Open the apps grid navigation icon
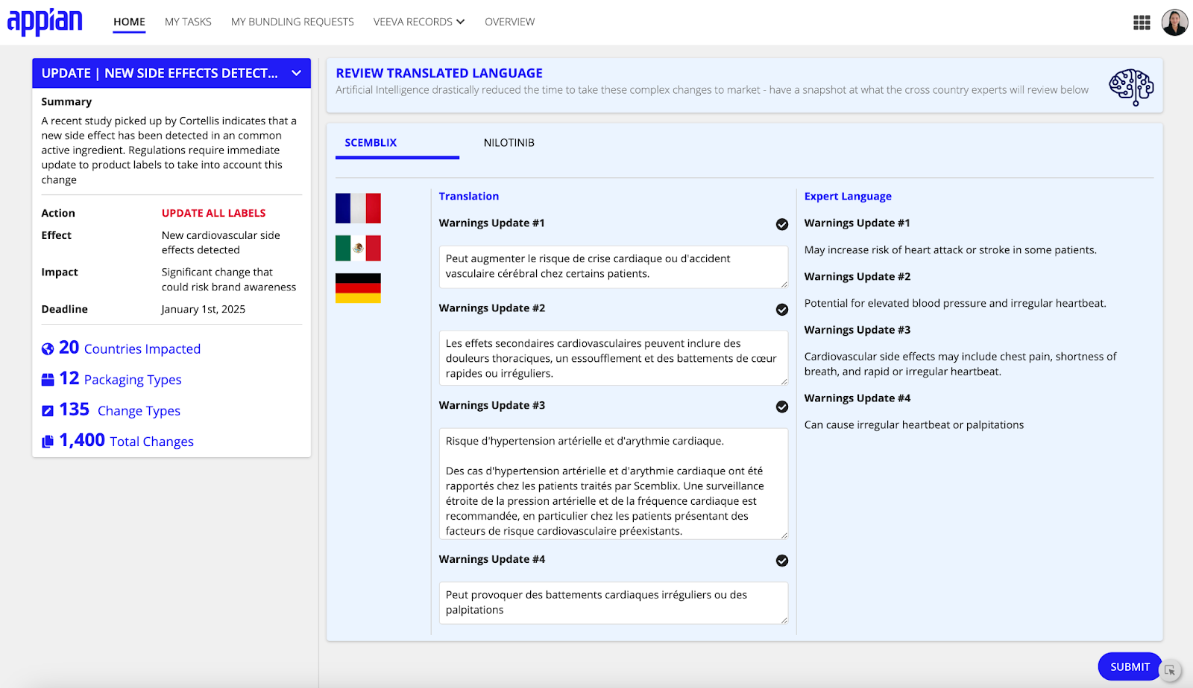Image resolution: width=1193 pixels, height=688 pixels. tap(1142, 22)
